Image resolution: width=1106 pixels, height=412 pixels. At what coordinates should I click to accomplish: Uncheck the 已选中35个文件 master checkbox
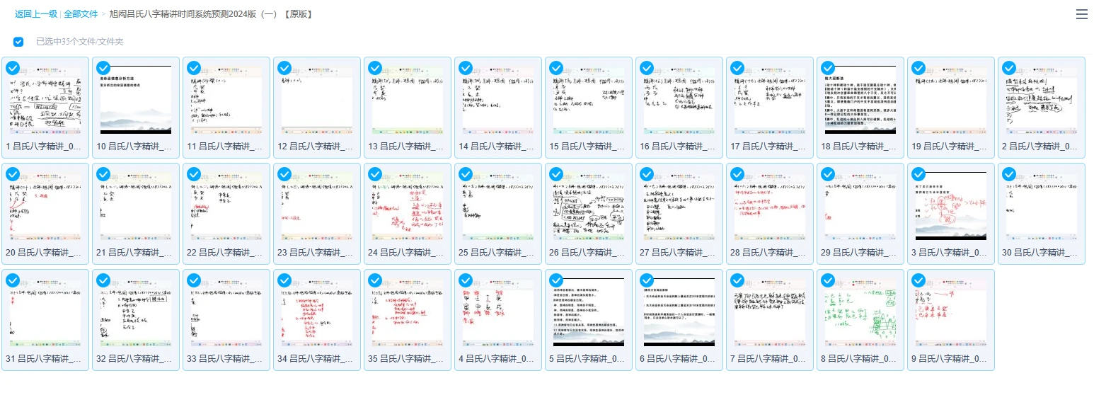click(x=18, y=42)
